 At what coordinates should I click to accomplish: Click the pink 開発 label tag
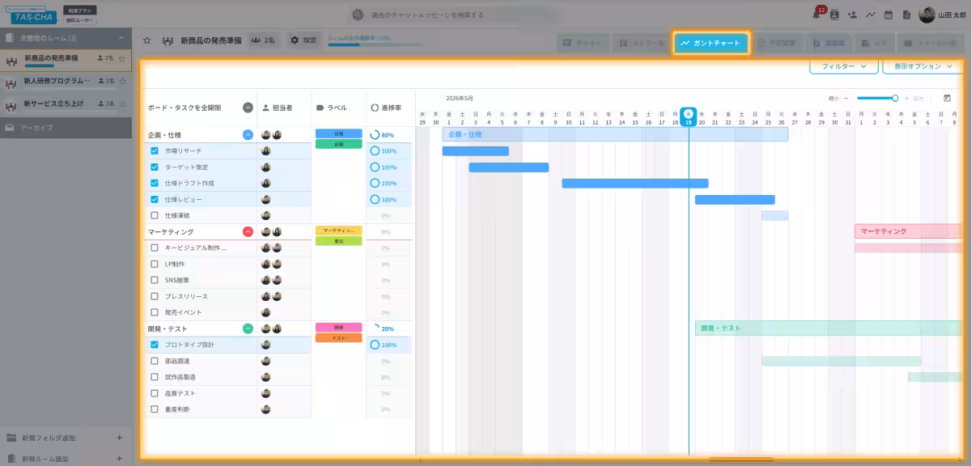pos(338,328)
